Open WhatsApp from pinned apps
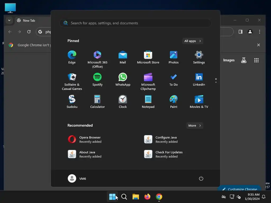 [123, 79]
